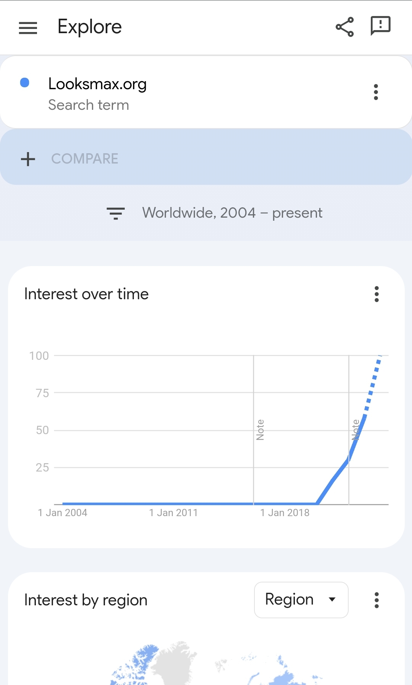The width and height of the screenshot is (412, 685).
Task: Click the share icon in the header
Action: coord(344,26)
